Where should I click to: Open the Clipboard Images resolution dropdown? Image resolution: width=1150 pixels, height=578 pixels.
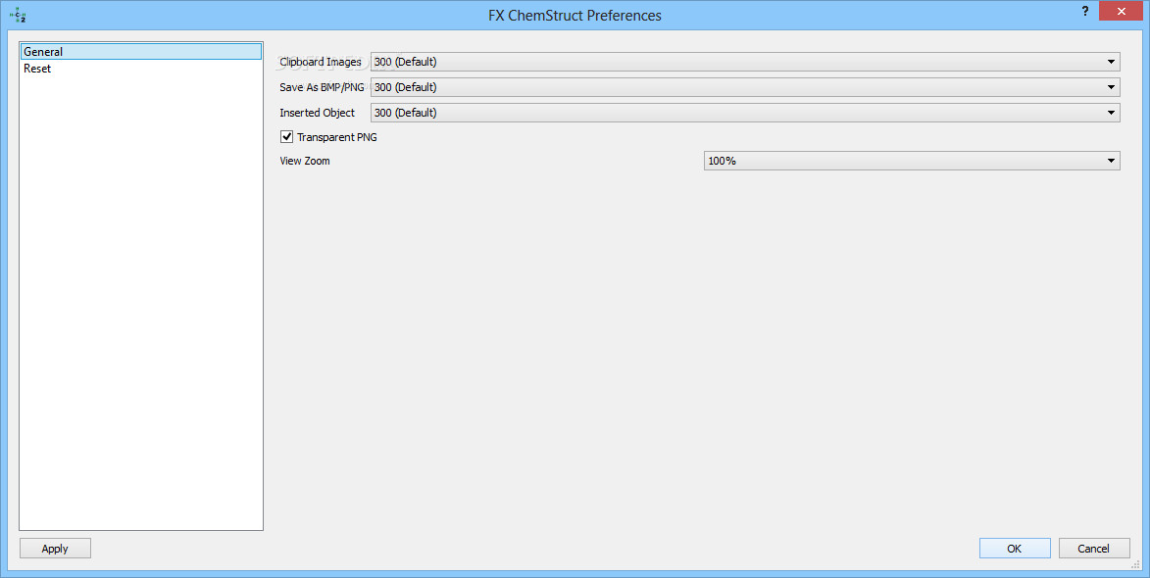pos(745,62)
